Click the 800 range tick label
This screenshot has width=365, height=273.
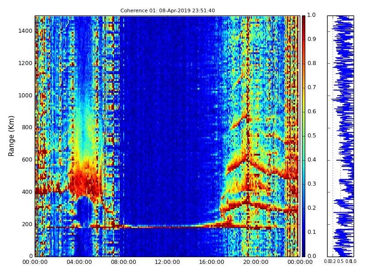click(27, 127)
